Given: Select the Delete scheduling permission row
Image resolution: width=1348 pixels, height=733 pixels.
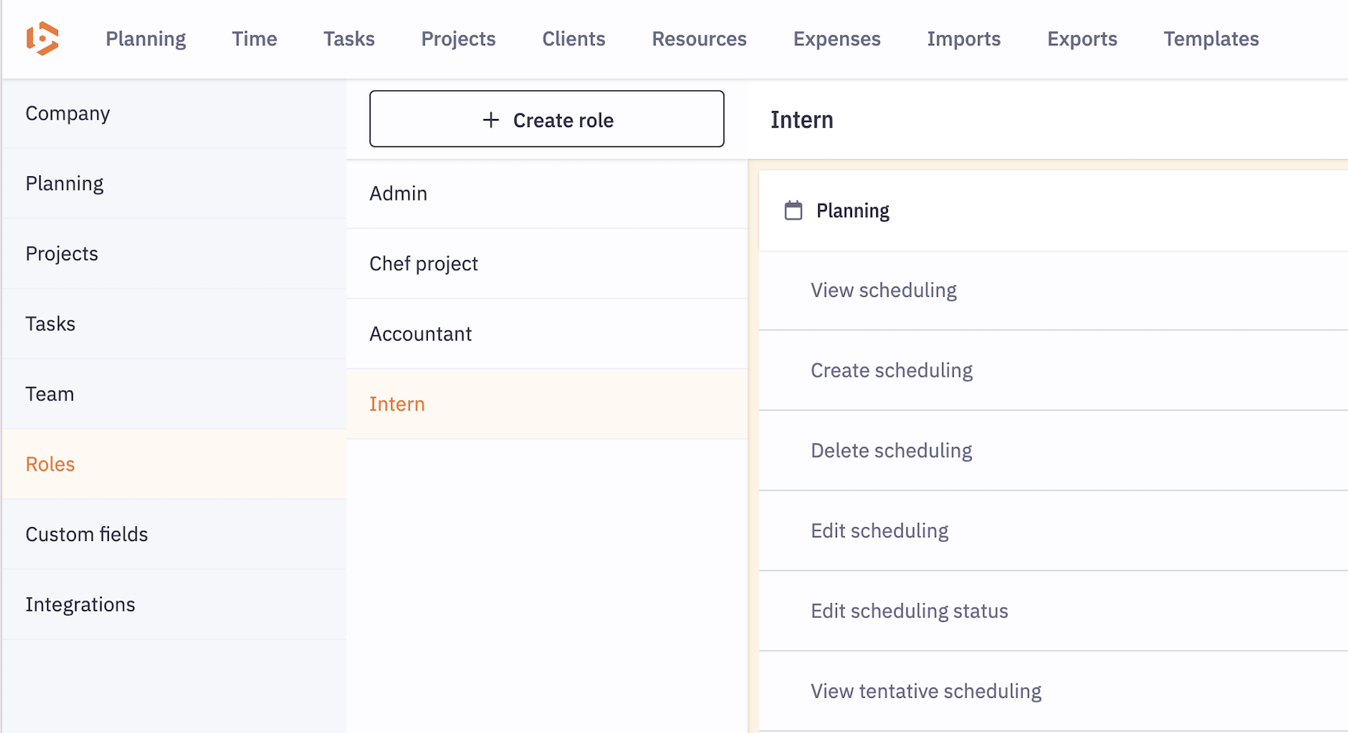Looking at the screenshot, I should click(x=891, y=451).
